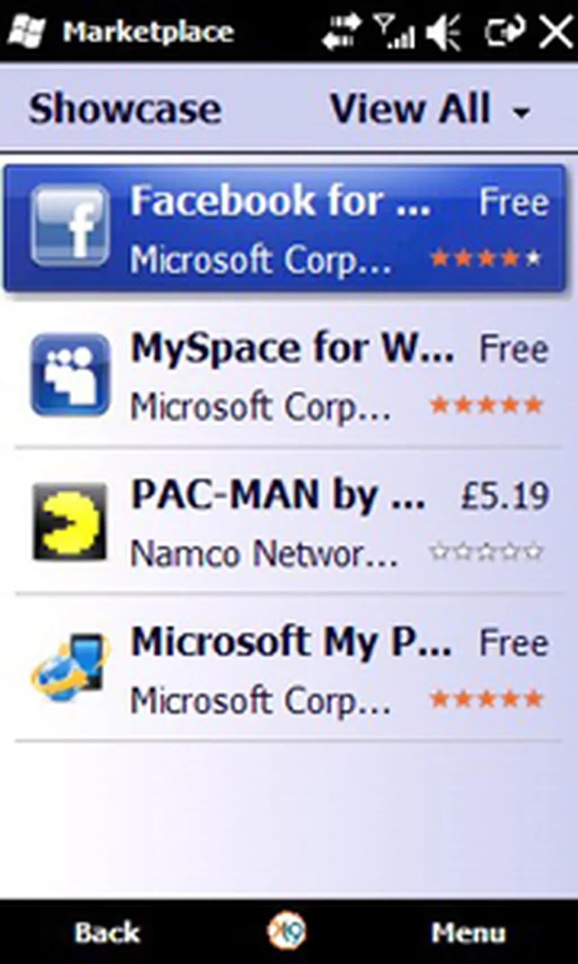Select the Showcase heading
This screenshot has height=964, width=578.
pos(125,108)
